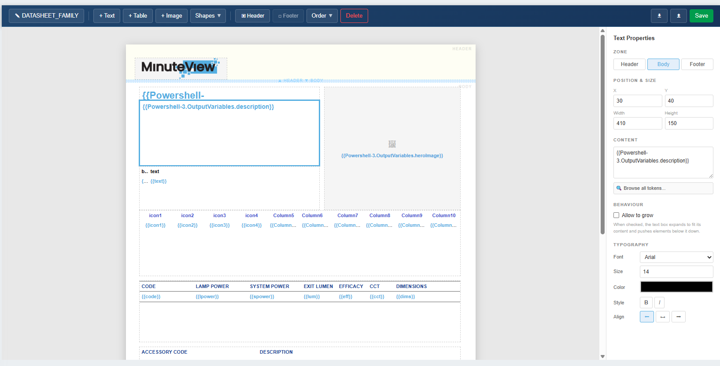Align text left
The image size is (720, 366).
(x=647, y=317)
